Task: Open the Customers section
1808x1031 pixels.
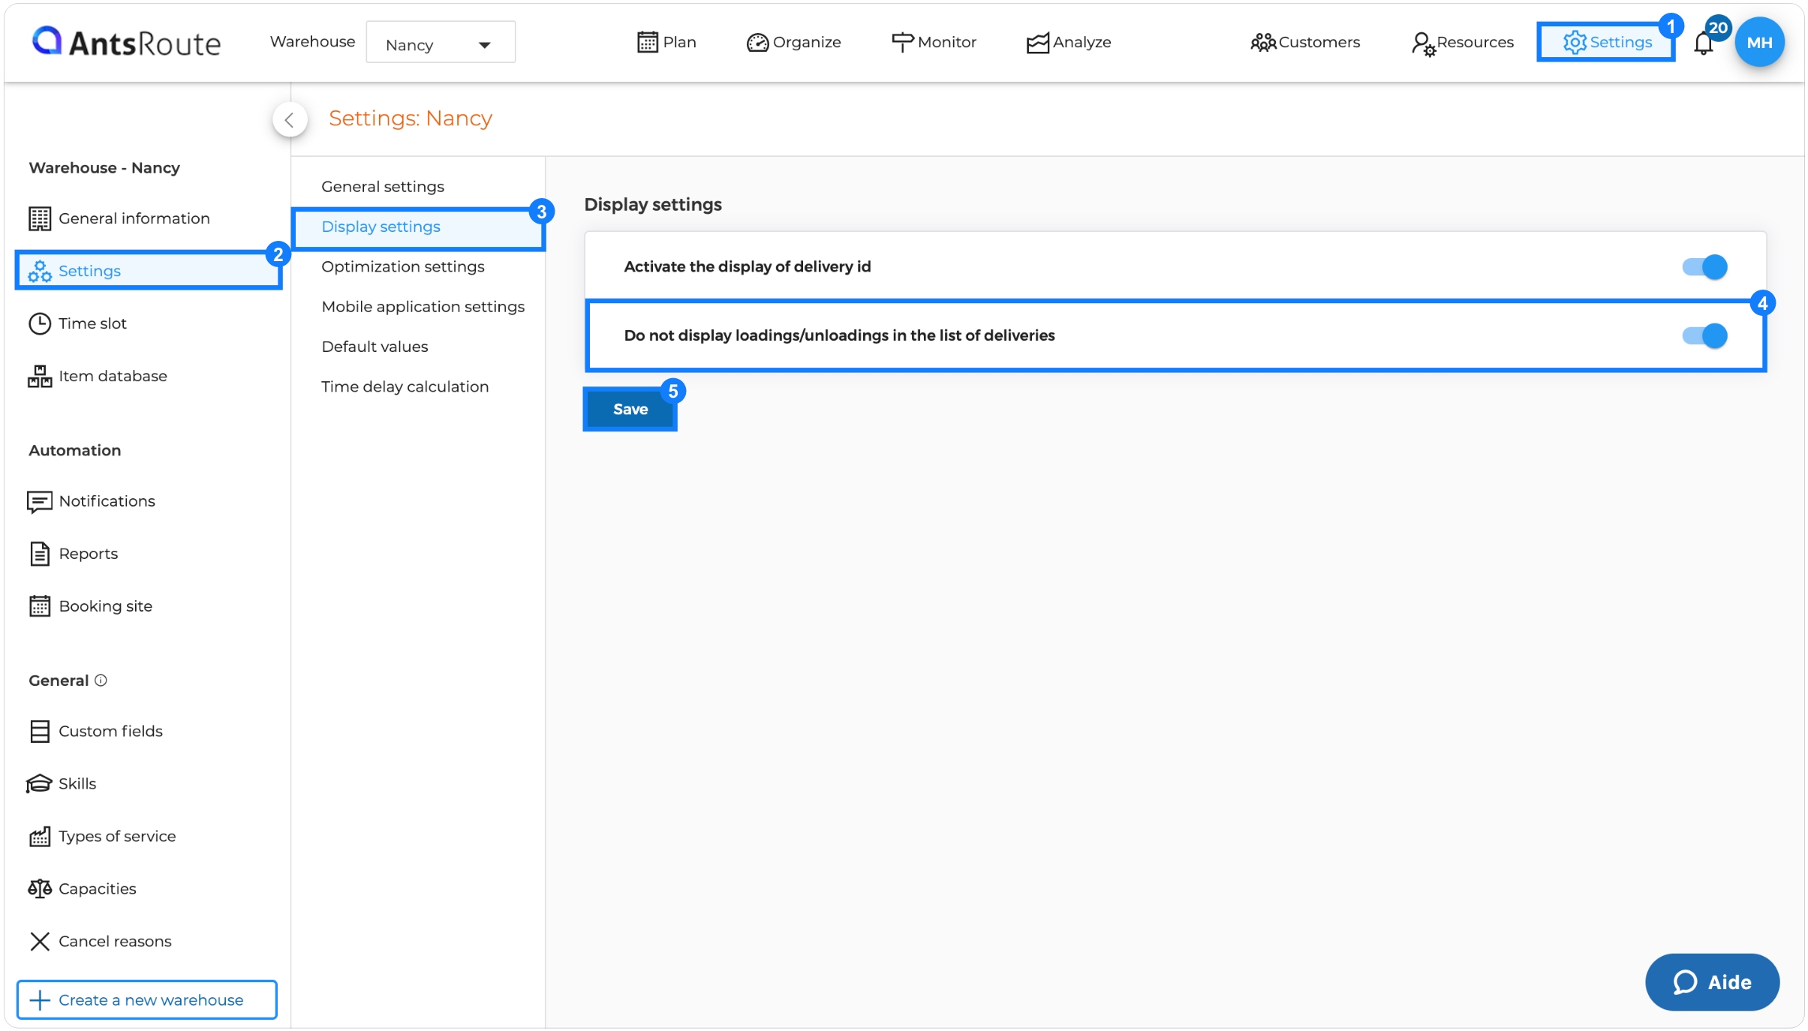Action: click(x=1305, y=42)
